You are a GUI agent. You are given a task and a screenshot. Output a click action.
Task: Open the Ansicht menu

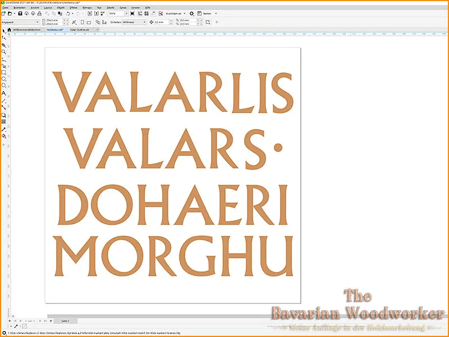click(x=35, y=8)
